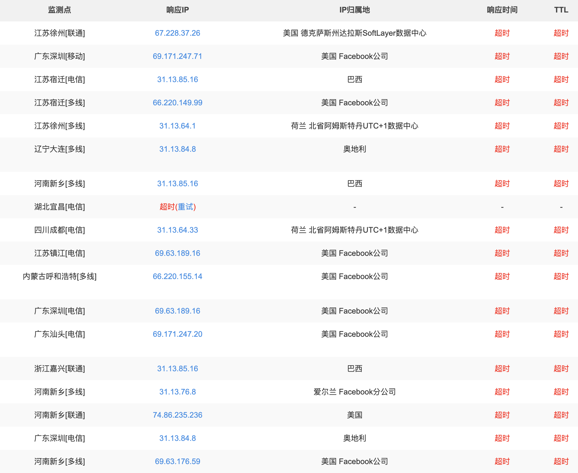Select monitoring point 广东汕头[电信]
This screenshot has height=473, width=578.
tap(60, 334)
